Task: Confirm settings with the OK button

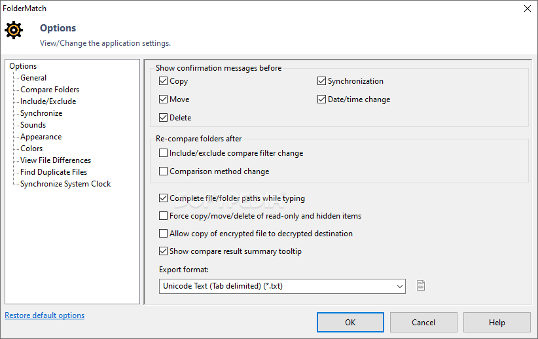Action: point(350,322)
